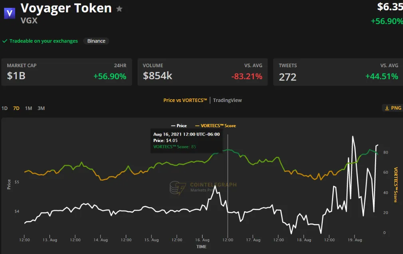Image resolution: width=403 pixels, height=254 pixels.
Task: Click the 19. Aug tick label
Action: 355,240
